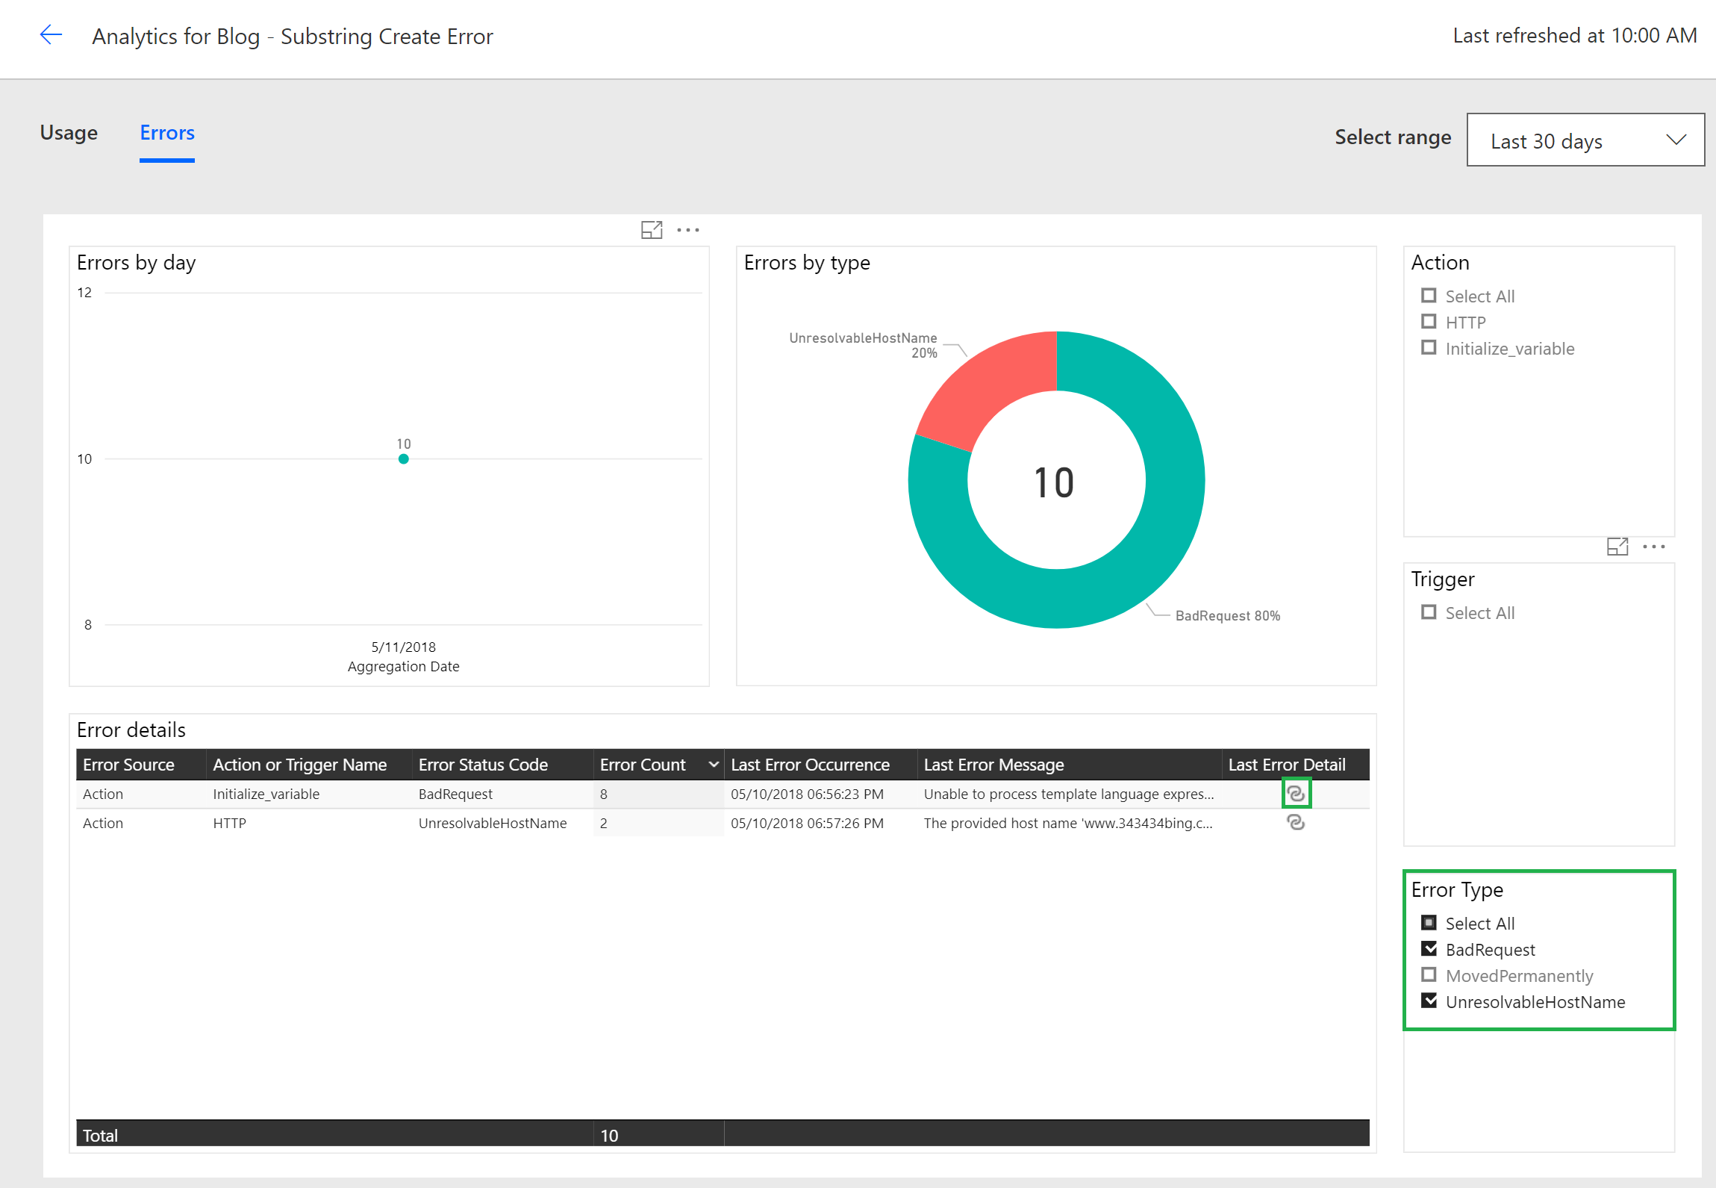Open the ellipsis menu above the Trigger panel
This screenshot has width=1716, height=1188.
pyautogui.click(x=1655, y=546)
